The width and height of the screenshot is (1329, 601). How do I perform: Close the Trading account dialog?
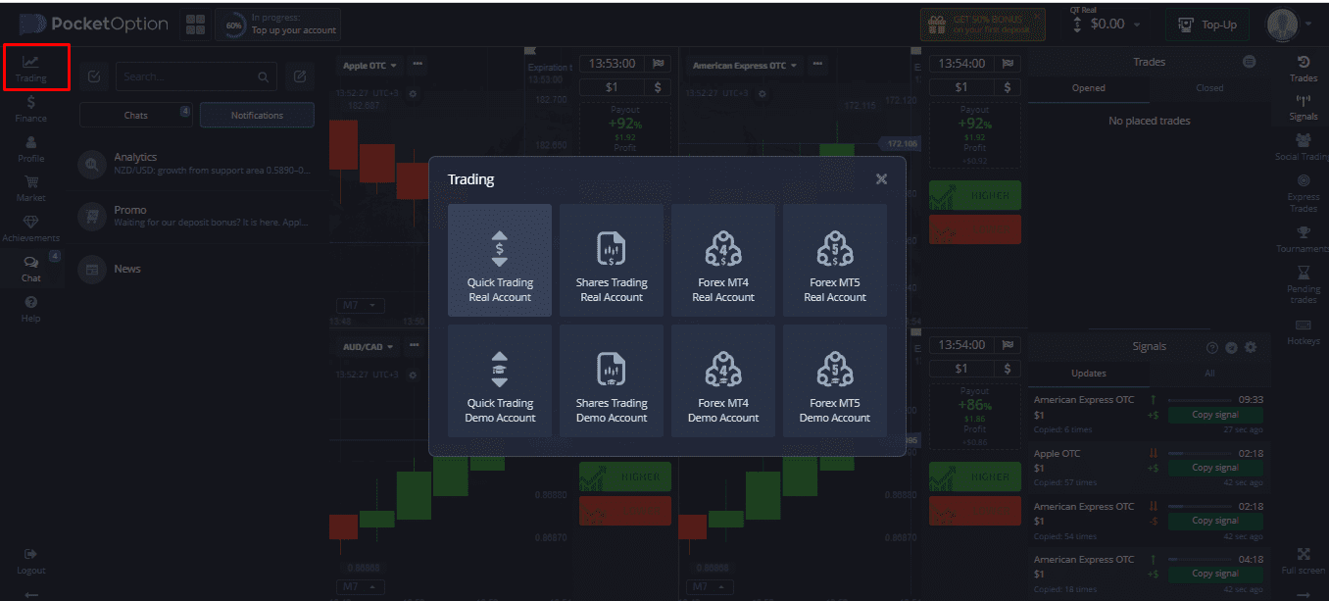[881, 179]
